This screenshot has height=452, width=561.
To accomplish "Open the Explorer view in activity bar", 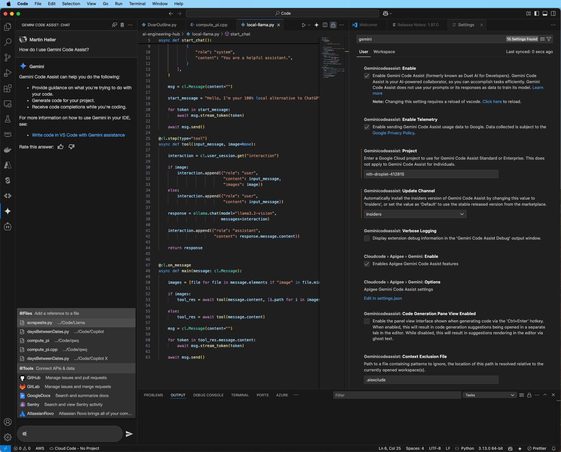I will 7,27.
